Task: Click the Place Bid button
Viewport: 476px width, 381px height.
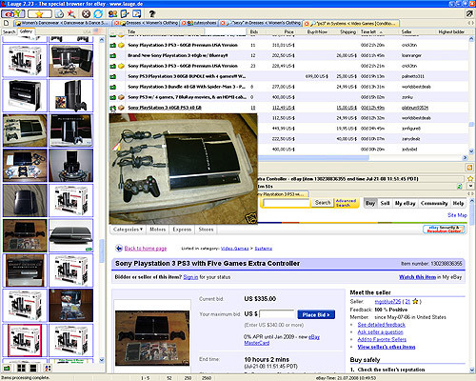Action: coord(316,314)
